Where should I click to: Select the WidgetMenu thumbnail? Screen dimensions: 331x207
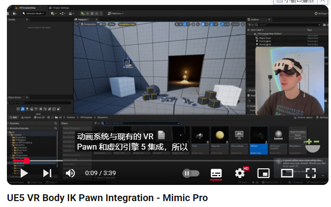point(298,140)
